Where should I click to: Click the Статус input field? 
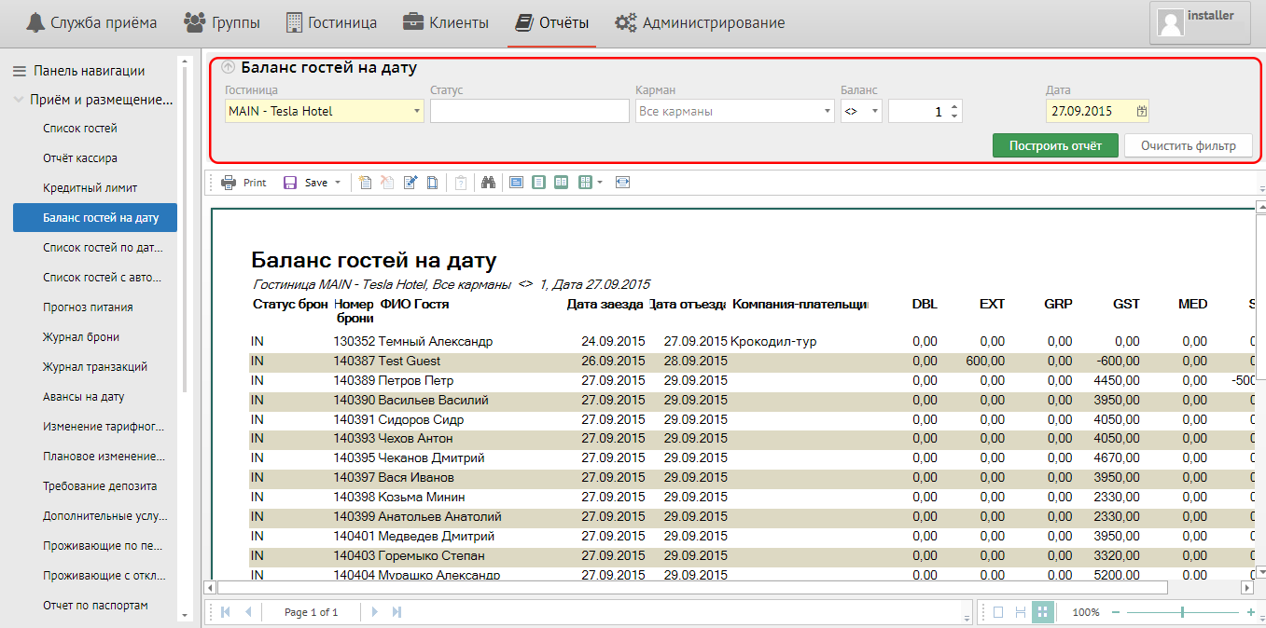529,111
